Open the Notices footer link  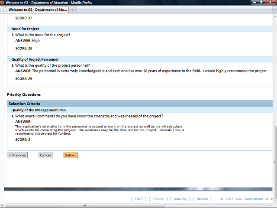(x=202, y=199)
